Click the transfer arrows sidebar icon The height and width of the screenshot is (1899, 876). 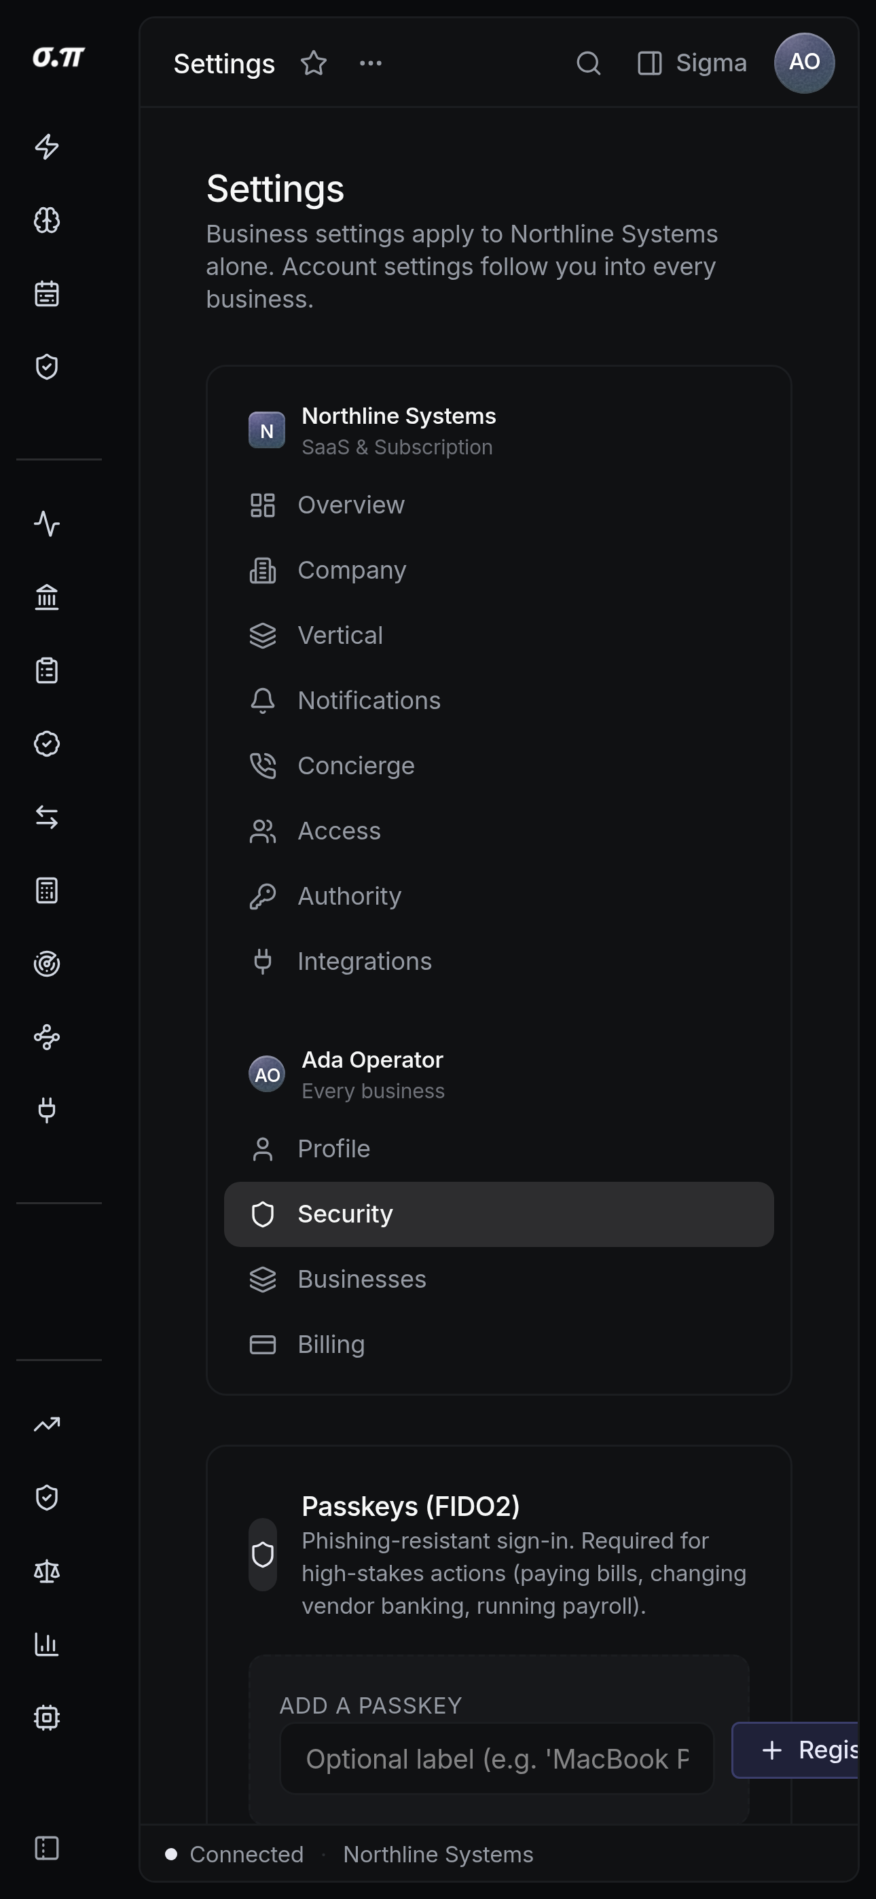click(x=46, y=817)
